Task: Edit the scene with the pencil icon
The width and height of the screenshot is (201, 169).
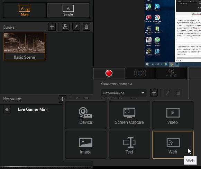Action: pos(76,27)
